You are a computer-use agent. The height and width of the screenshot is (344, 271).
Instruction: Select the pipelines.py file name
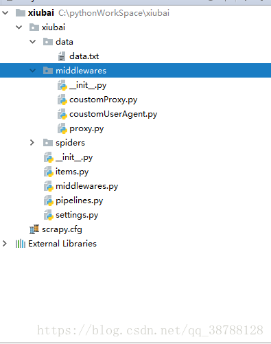pyautogui.click(x=80, y=200)
